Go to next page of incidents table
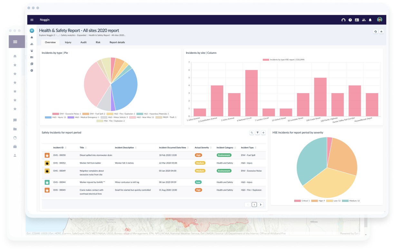The width and height of the screenshot is (395, 251). click(261, 204)
